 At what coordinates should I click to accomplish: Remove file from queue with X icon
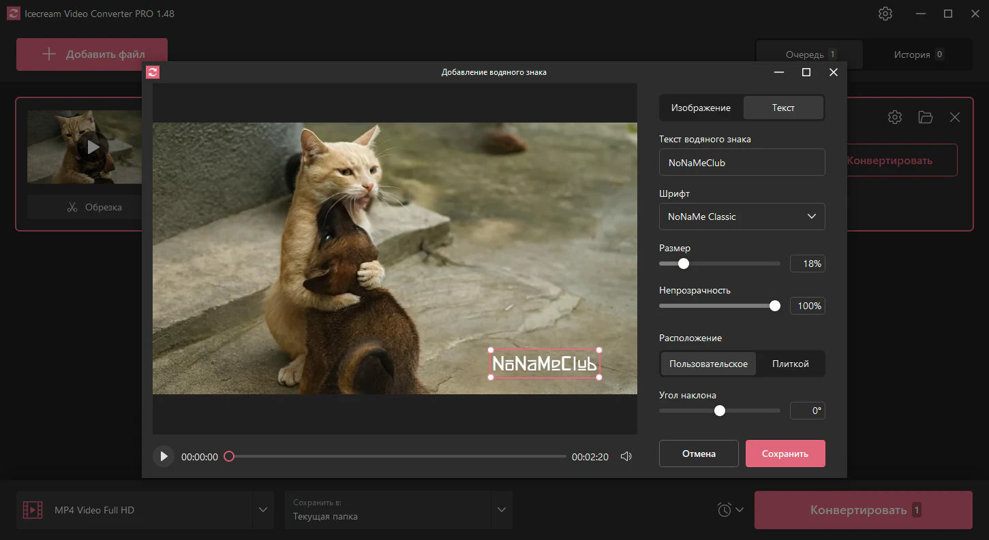[x=955, y=117]
